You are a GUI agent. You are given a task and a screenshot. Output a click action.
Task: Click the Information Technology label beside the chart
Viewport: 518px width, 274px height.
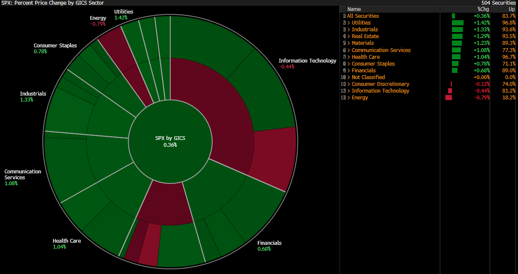coord(307,61)
